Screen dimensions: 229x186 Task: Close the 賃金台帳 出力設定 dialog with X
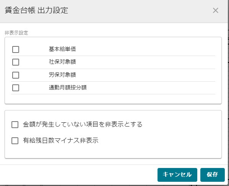tap(215, 10)
